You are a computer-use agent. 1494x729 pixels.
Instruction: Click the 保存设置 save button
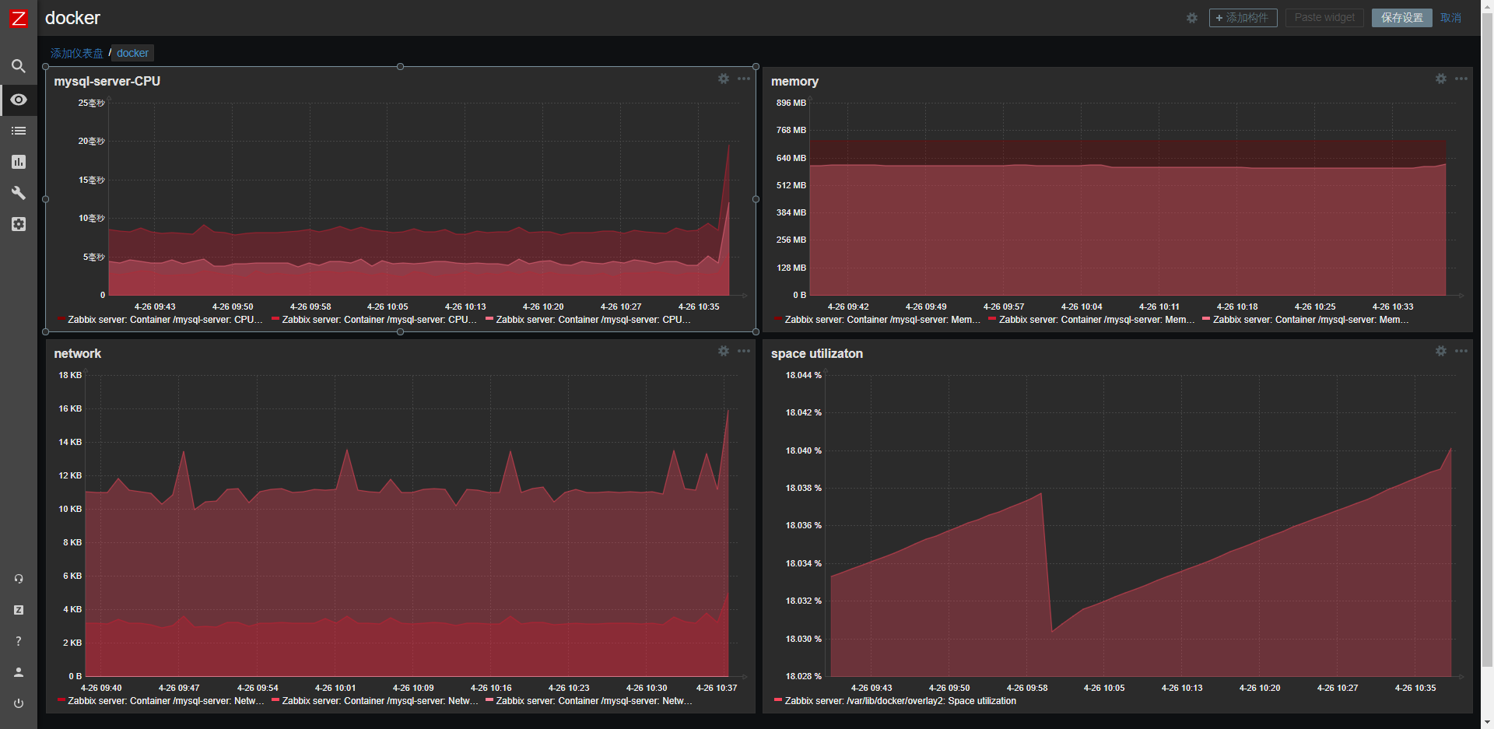[1402, 18]
